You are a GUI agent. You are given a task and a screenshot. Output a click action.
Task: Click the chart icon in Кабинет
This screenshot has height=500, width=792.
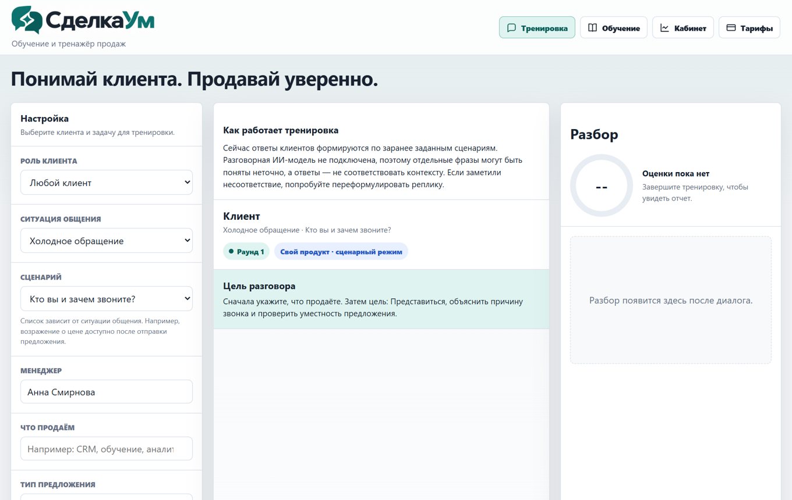[664, 28]
